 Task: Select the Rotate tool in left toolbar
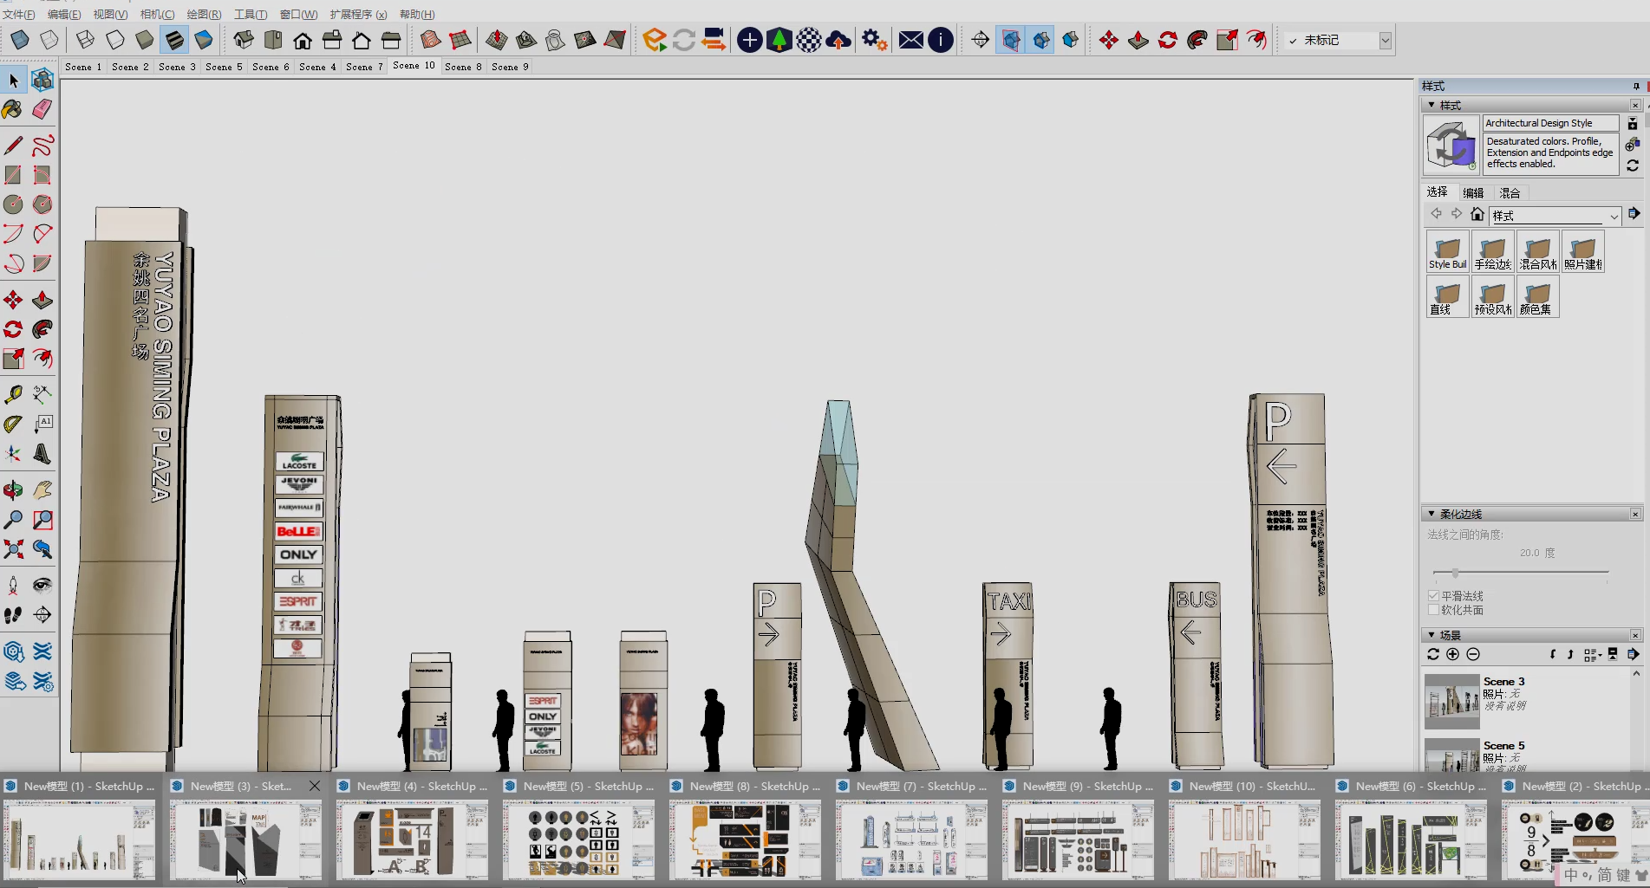click(13, 329)
